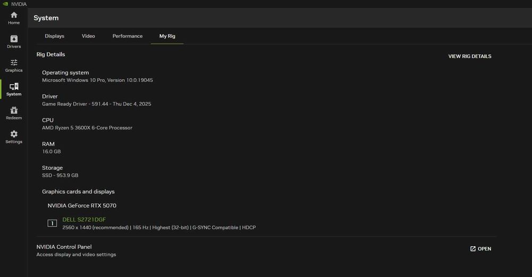The image size is (532, 277).
Task: Click VIEW RIG DETAILS button
Action: (x=470, y=56)
